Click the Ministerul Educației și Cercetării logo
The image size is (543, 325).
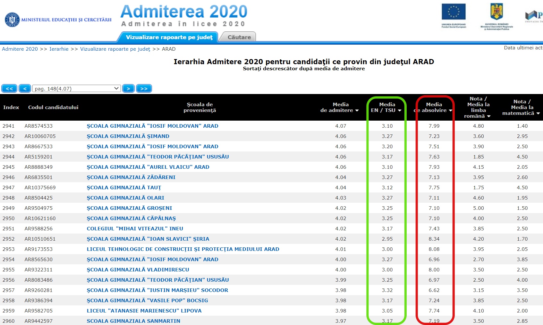point(58,20)
